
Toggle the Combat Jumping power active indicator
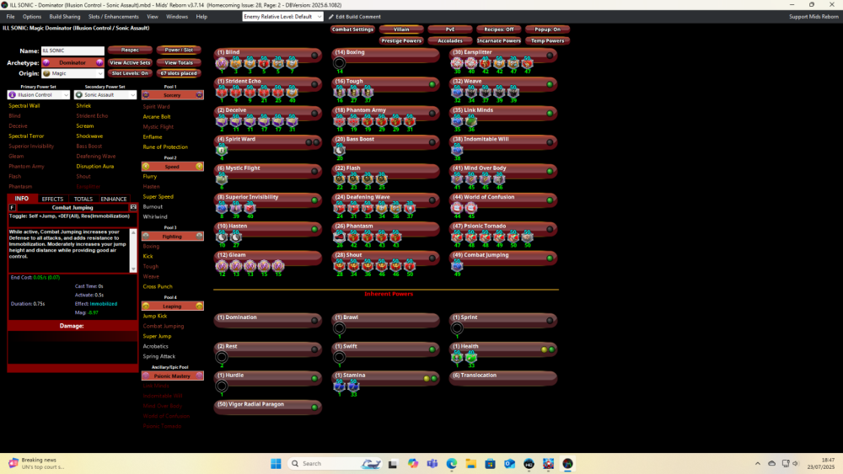point(550,257)
